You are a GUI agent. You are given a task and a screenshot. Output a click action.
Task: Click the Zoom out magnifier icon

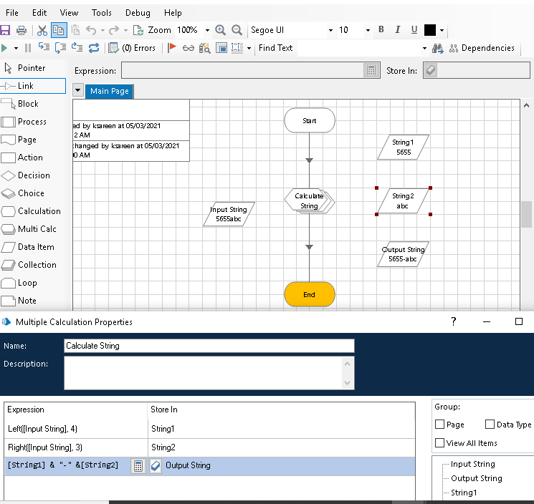click(237, 30)
